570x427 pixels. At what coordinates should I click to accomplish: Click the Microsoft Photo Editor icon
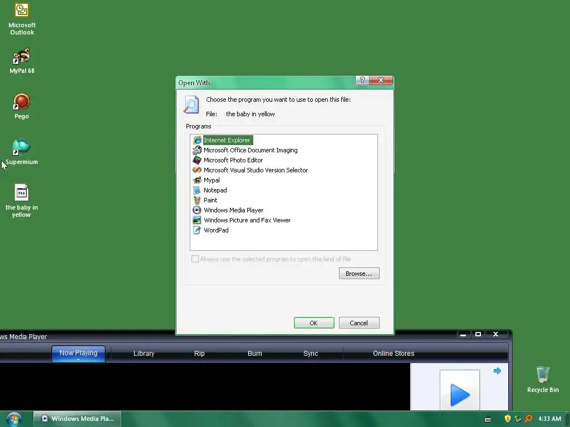(x=197, y=160)
